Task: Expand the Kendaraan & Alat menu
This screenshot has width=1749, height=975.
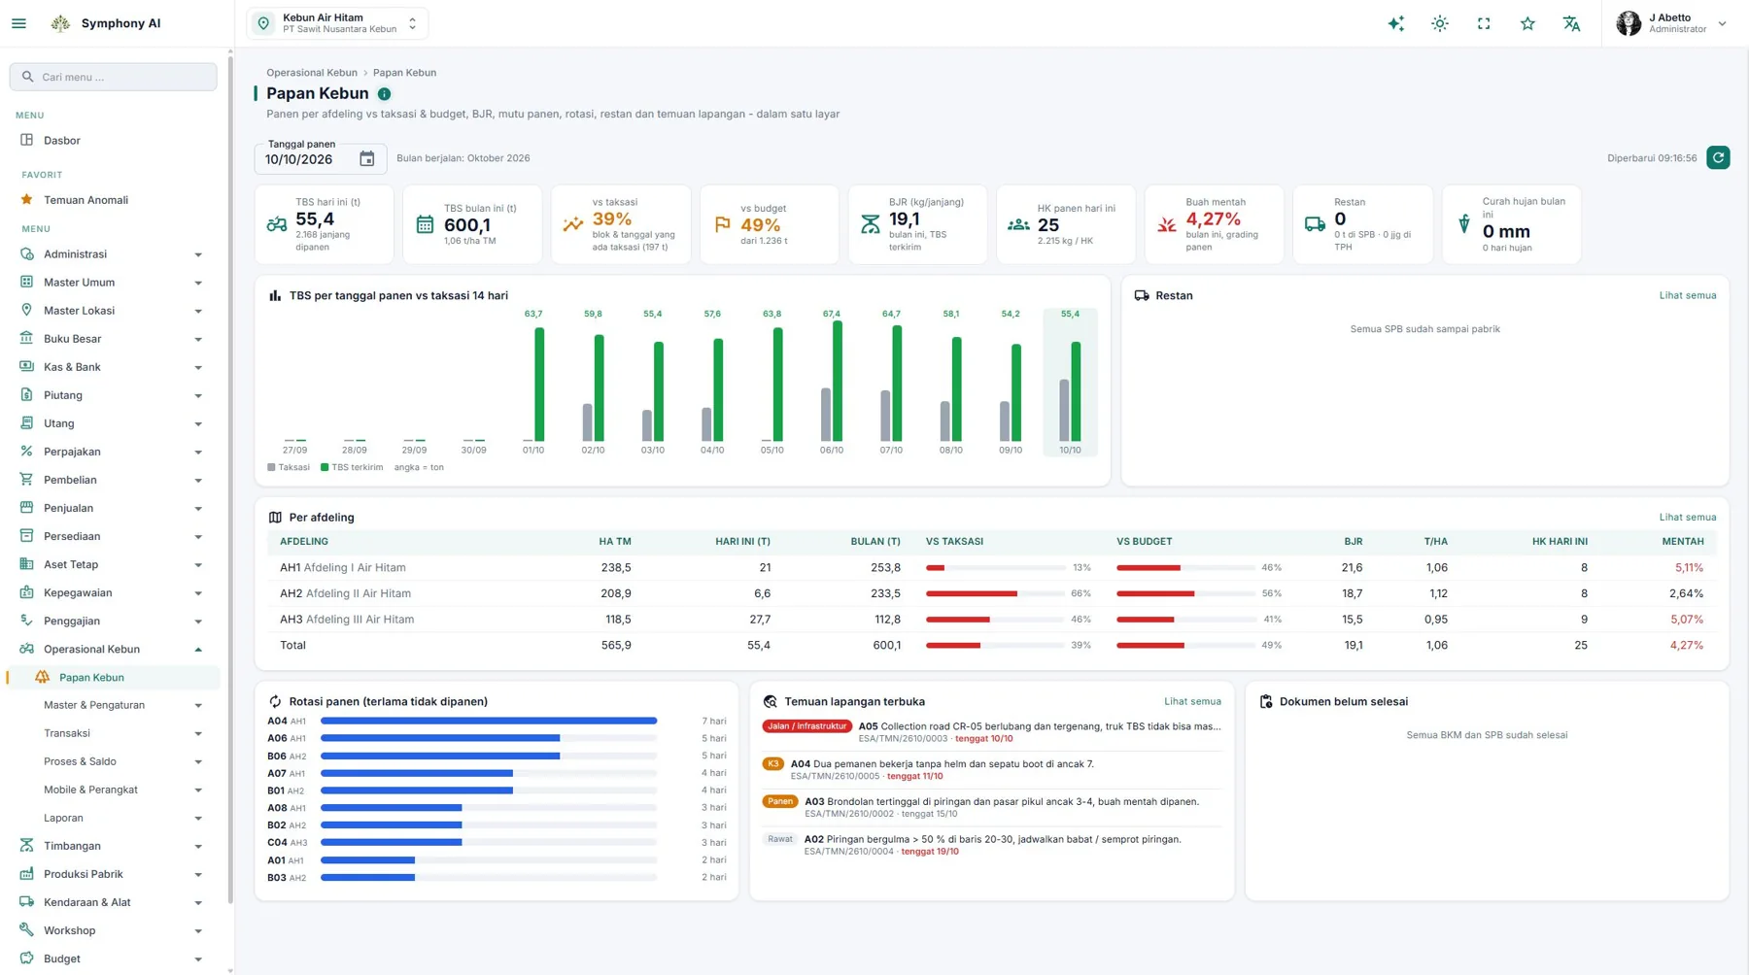Action: 112,902
